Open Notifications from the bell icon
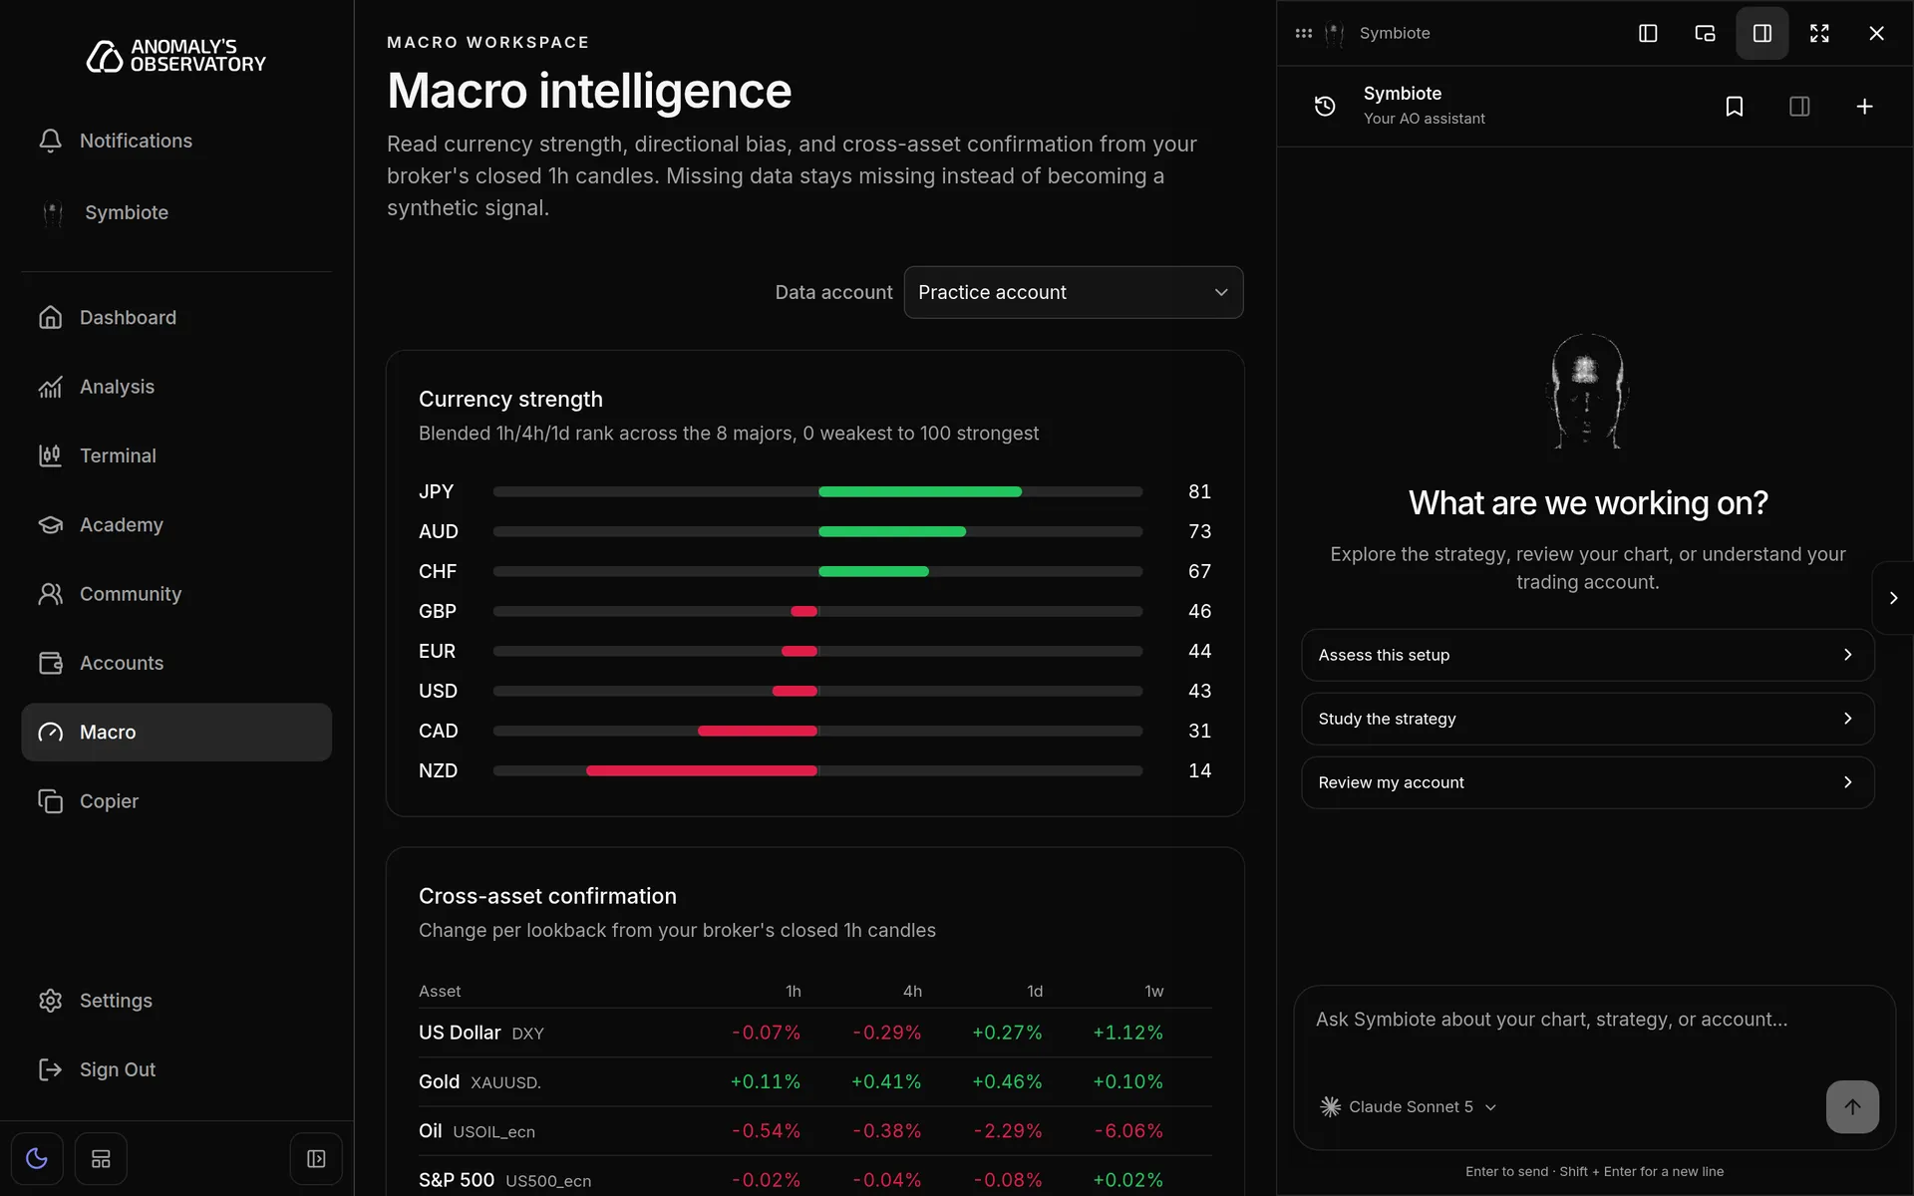The height and width of the screenshot is (1196, 1914). click(50, 141)
